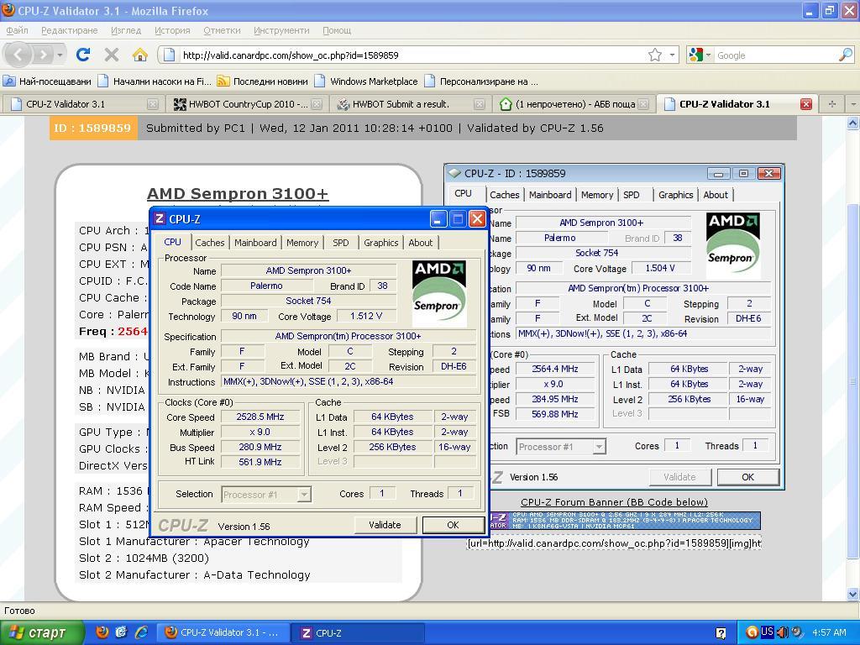Click the CPU-Z title bar Z icon
The width and height of the screenshot is (860, 645).
159,219
